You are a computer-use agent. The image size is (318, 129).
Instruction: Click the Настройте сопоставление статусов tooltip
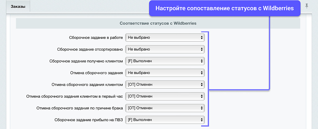[x=225, y=8]
